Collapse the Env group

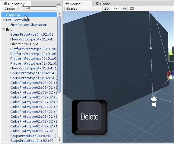coord(4,30)
